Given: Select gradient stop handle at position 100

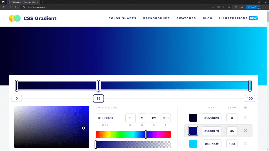Looking at the screenshot, I should (x=250, y=86).
